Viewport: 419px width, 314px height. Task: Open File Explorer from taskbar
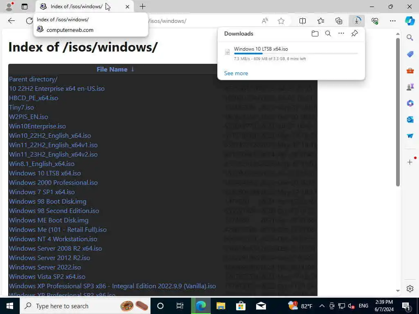click(221, 306)
